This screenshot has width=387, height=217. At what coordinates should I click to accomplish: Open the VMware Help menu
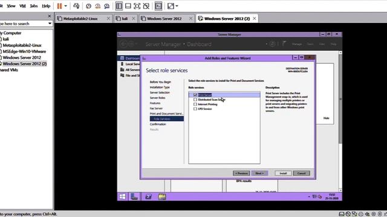46,6
